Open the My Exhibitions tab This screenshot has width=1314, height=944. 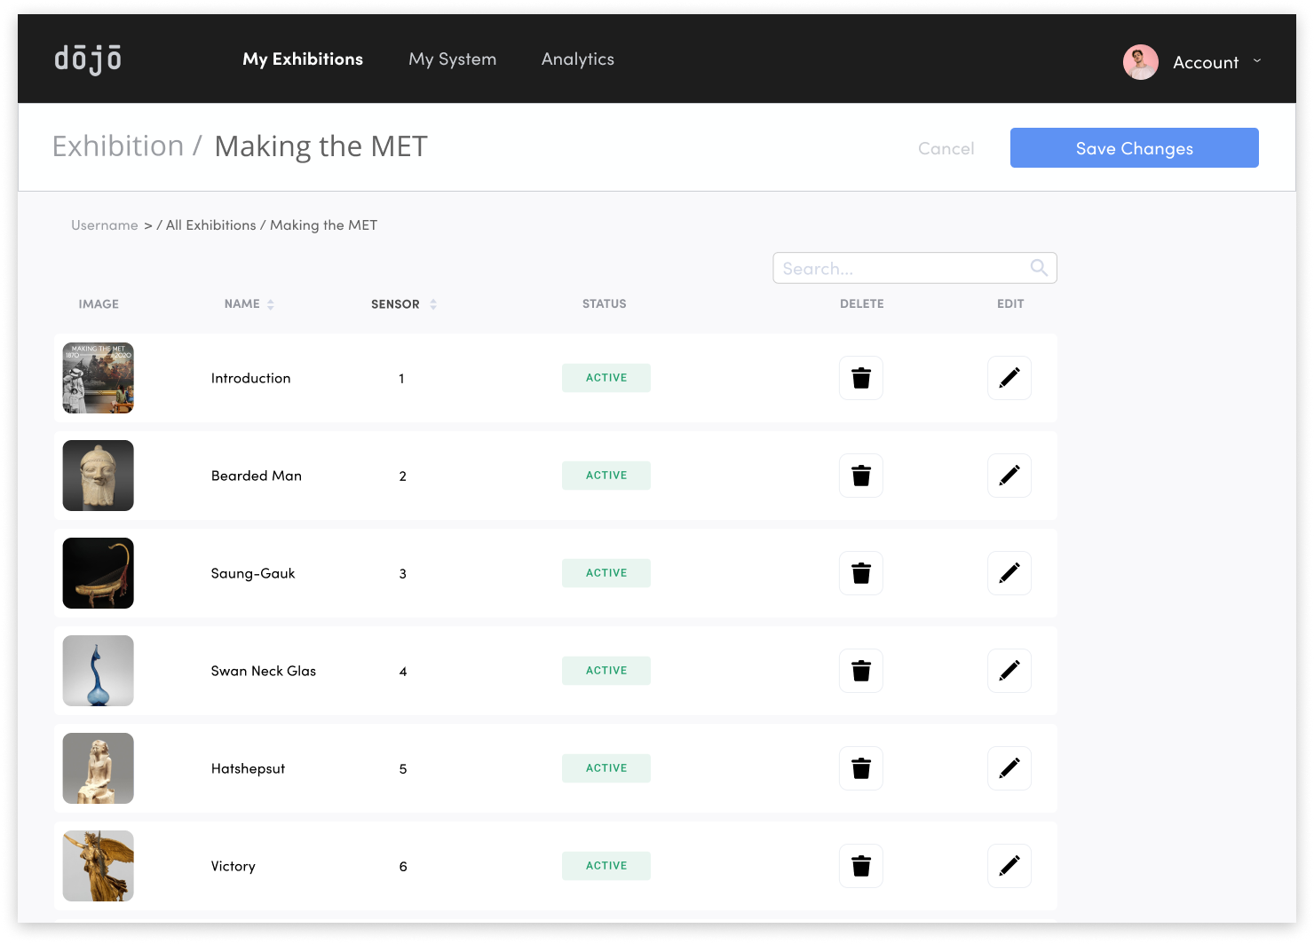[x=303, y=59]
